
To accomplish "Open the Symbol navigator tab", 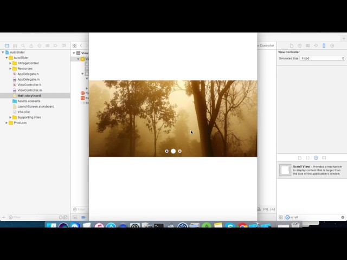I will (15, 45).
